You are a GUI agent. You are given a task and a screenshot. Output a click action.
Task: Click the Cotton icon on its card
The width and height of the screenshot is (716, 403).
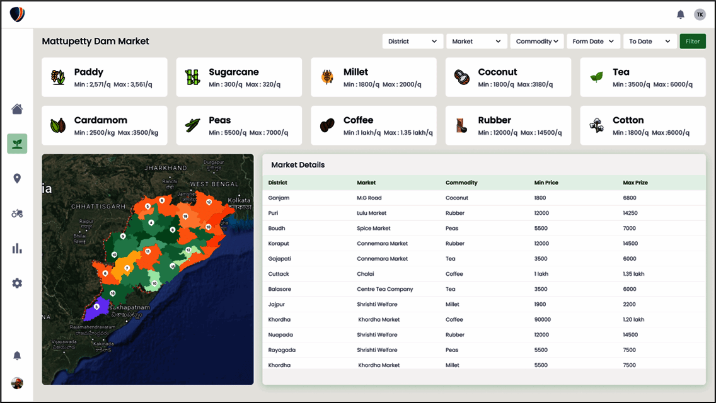[596, 125]
